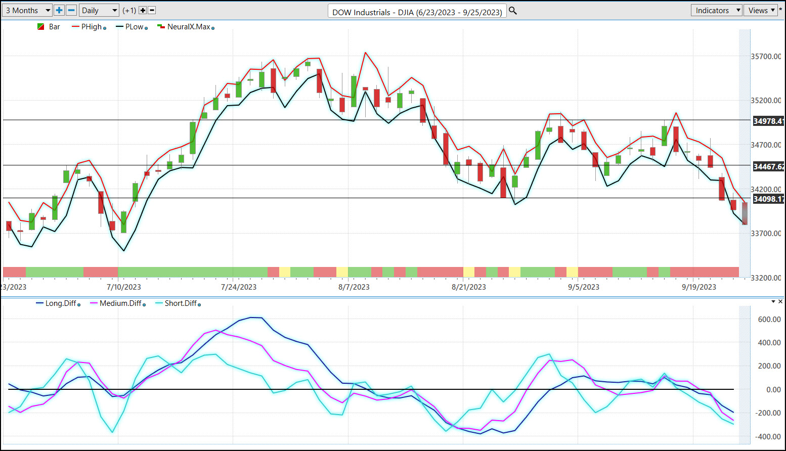Click the dot after PLow
This screenshot has width=786, height=451.
tap(146, 28)
